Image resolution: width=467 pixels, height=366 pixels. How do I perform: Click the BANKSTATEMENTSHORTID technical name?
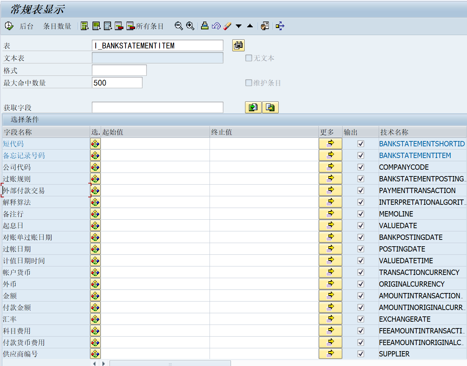[422, 144]
